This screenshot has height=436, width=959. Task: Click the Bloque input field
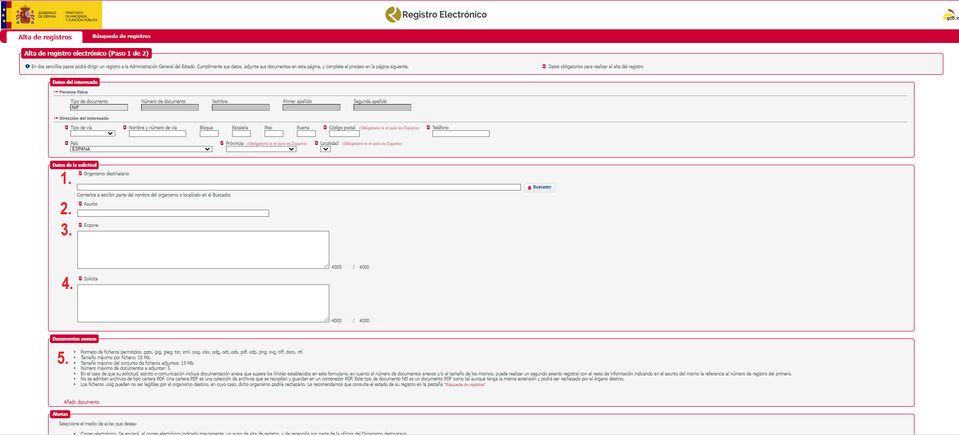tap(209, 133)
